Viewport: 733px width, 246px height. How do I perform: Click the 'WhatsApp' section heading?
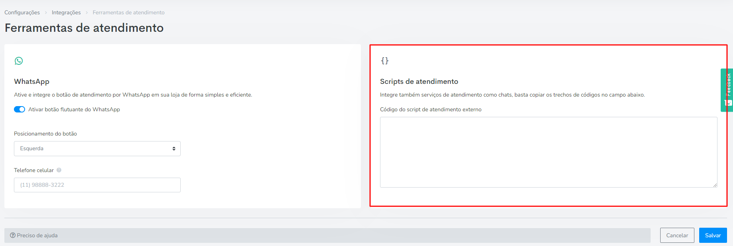pyautogui.click(x=32, y=81)
